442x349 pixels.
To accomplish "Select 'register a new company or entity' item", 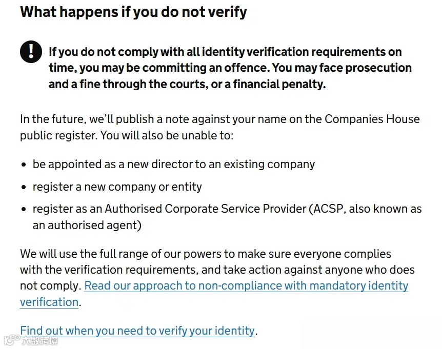I will tap(117, 187).
